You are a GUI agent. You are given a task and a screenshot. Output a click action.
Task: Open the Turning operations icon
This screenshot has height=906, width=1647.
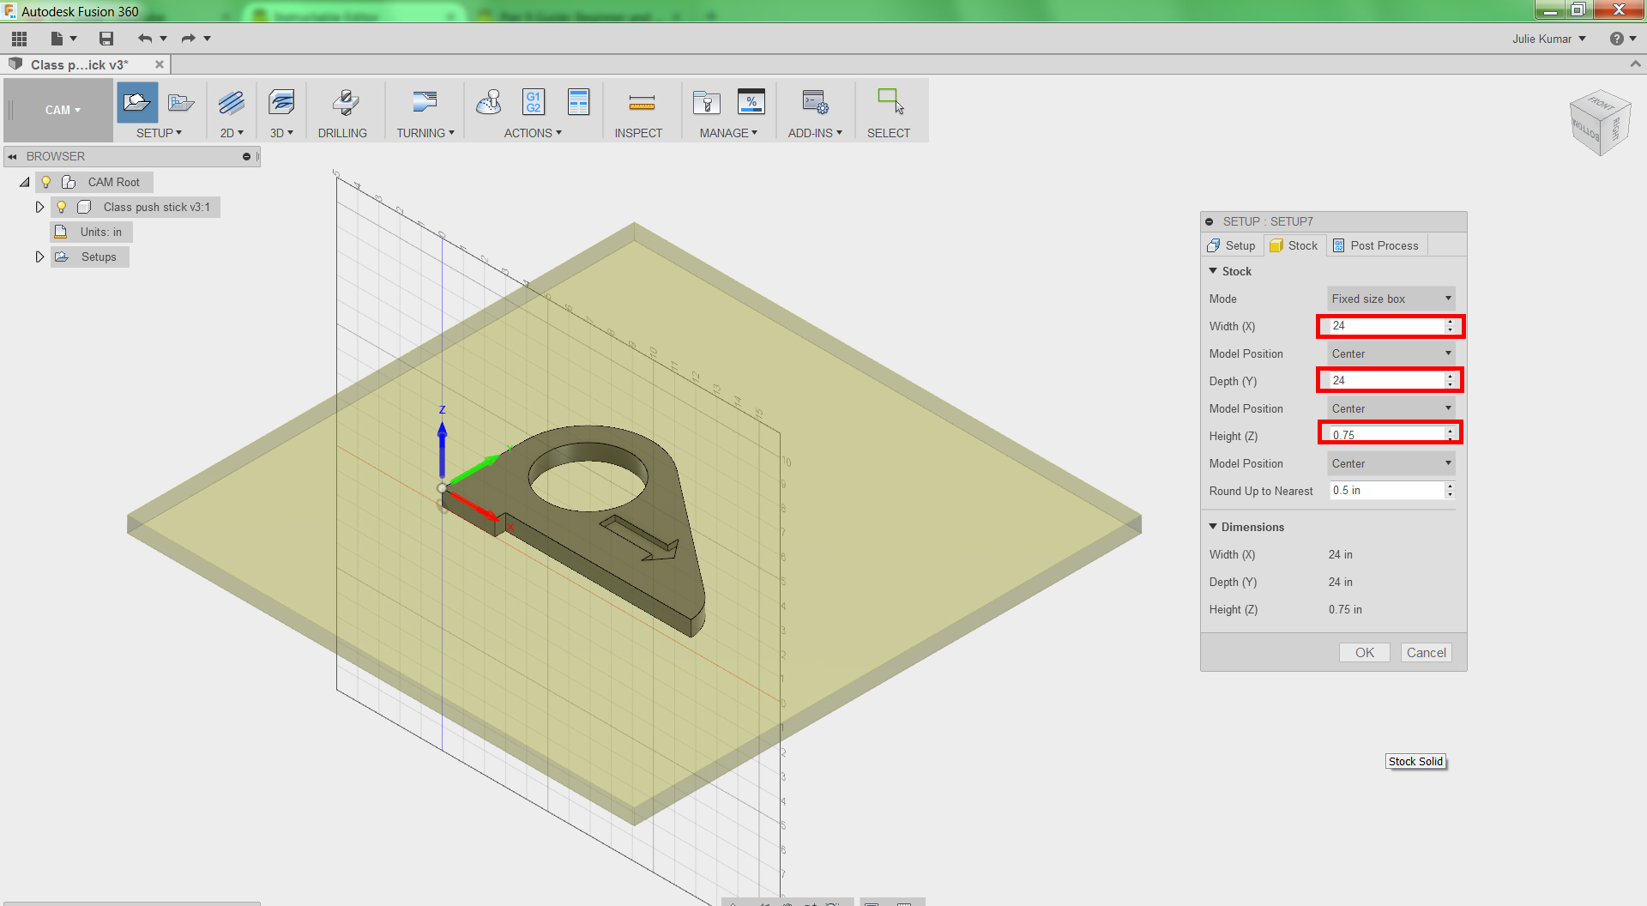click(x=424, y=103)
